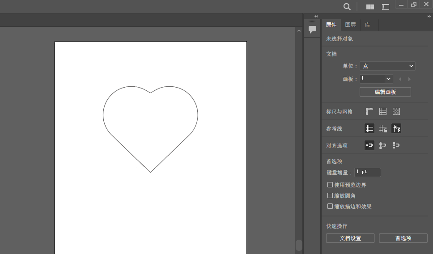This screenshot has height=254, width=433.
Task: Switch to the 图层 tab
Action: pyautogui.click(x=351, y=25)
